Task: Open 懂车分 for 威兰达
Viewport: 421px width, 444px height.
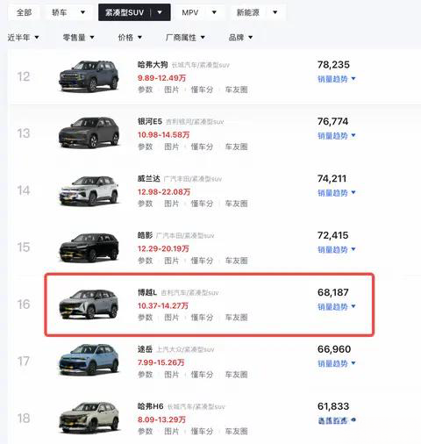Action: tap(202, 204)
